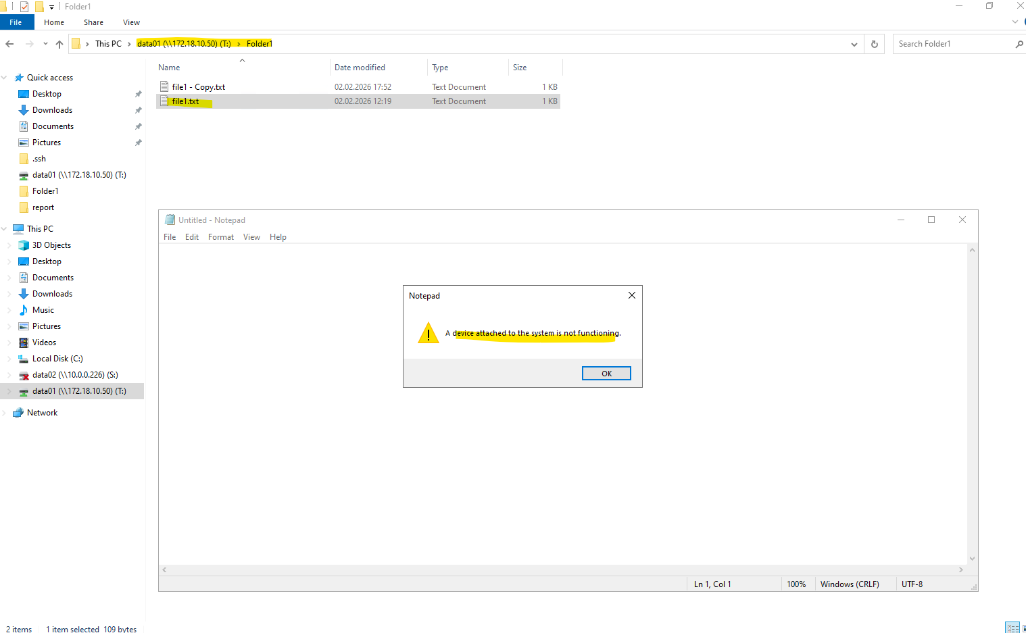The width and height of the screenshot is (1026, 633).
Task: Click the UTF-8 encoding status bar entry
Action: [x=912, y=584]
